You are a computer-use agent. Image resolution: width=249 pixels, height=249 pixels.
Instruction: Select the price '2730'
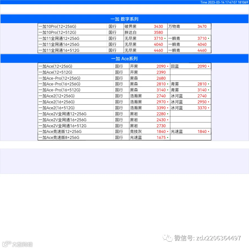click(x=161, y=126)
